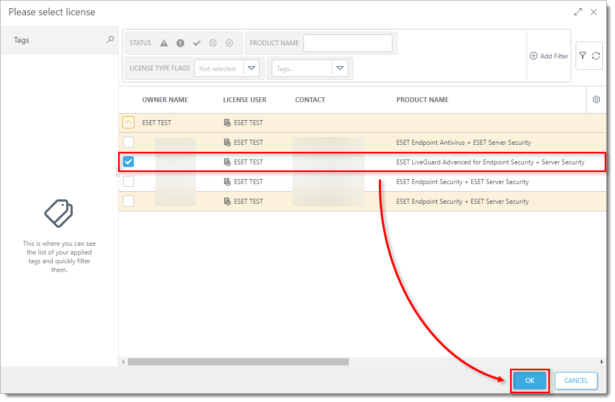Image resolution: width=615 pixels, height=402 pixels.
Task: Collapse the ESET TEST owner group
Action: (x=128, y=123)
